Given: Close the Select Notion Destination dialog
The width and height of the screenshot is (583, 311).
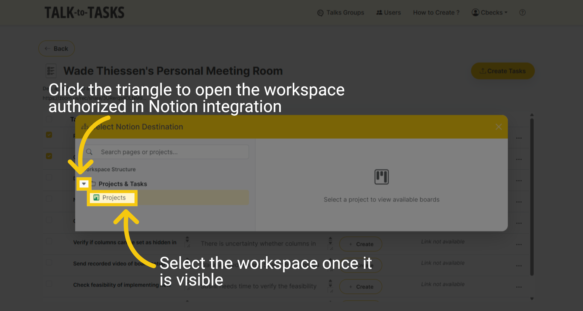Looking at the screenshot, I should pos(499,127).
